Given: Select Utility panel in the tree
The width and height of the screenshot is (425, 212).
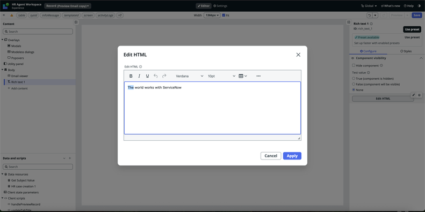Looking at the screenshot, I should pos(15,64).
